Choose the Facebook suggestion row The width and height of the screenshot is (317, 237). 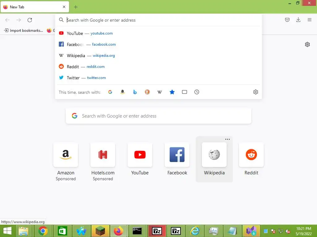158,44
